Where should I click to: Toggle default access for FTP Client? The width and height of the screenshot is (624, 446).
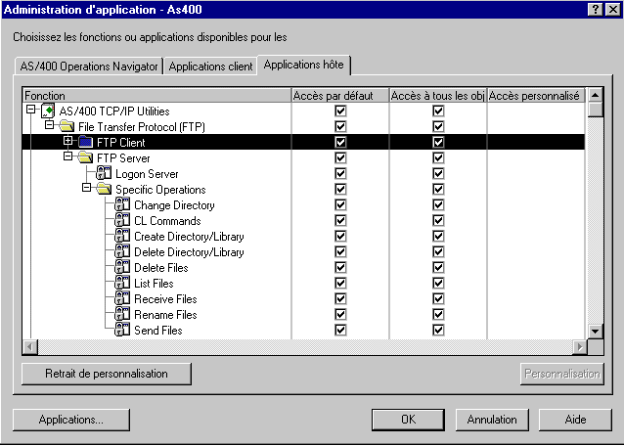[x=340, y=142]
